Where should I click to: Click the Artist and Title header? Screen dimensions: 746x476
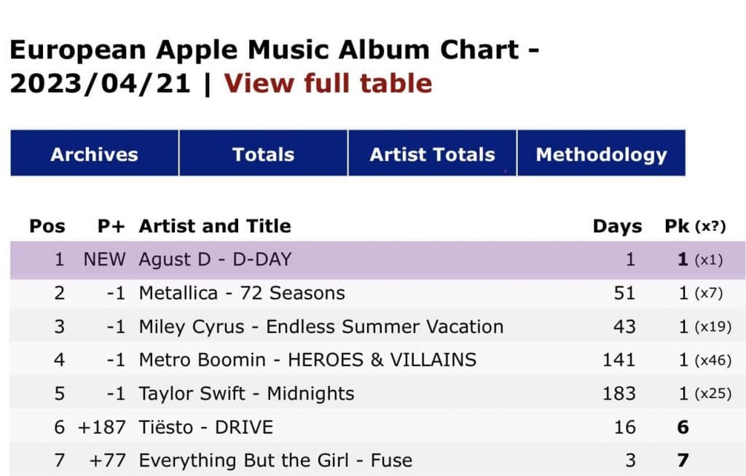click(215, 226)
